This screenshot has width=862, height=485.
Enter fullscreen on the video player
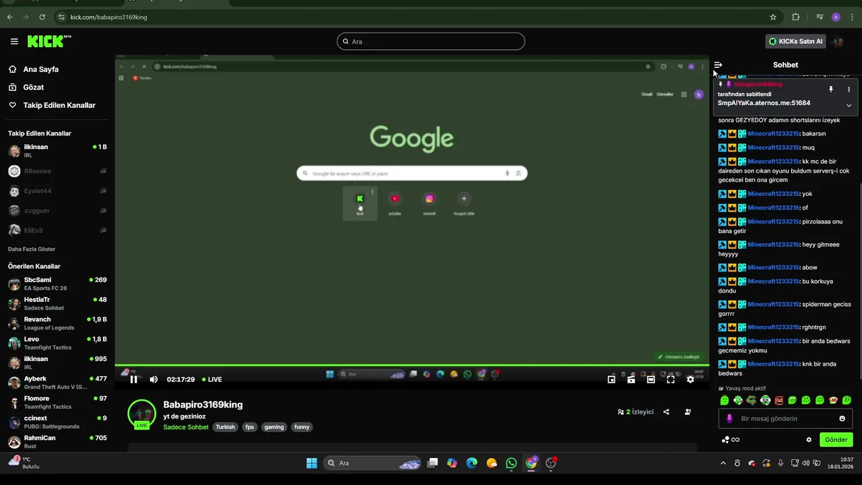point(671,379)
